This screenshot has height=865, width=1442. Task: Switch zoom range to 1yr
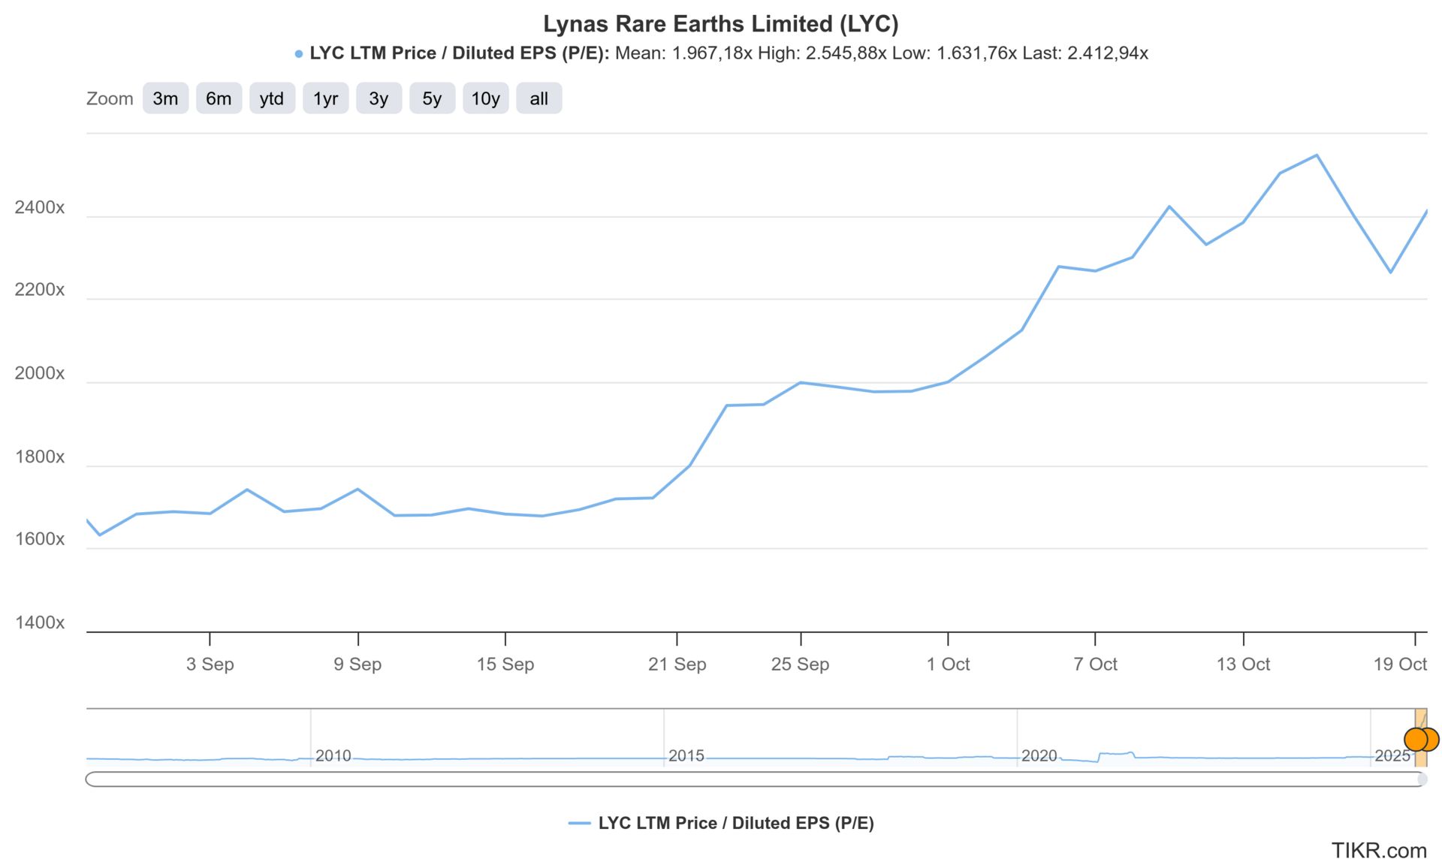click(x=325, y=98)
